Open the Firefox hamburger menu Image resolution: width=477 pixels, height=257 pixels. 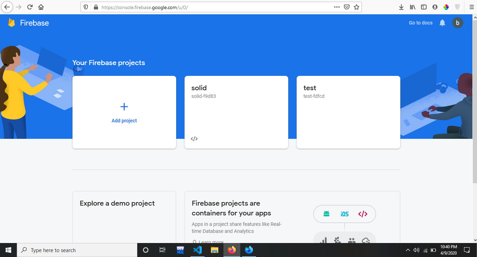(471, 7)
